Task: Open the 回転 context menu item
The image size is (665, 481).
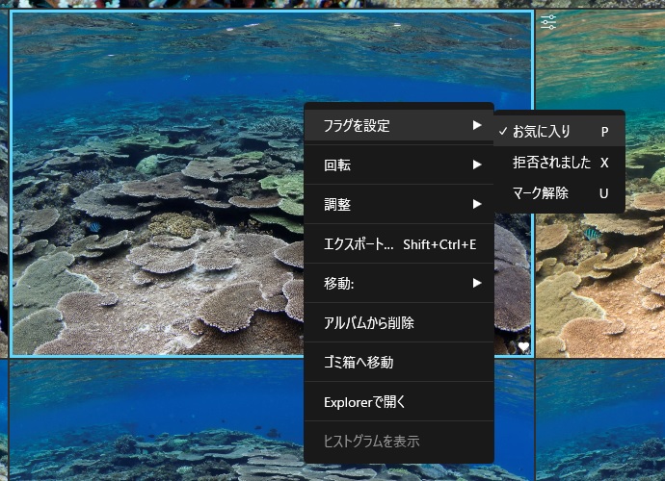Action: click(x=399, y=165)
